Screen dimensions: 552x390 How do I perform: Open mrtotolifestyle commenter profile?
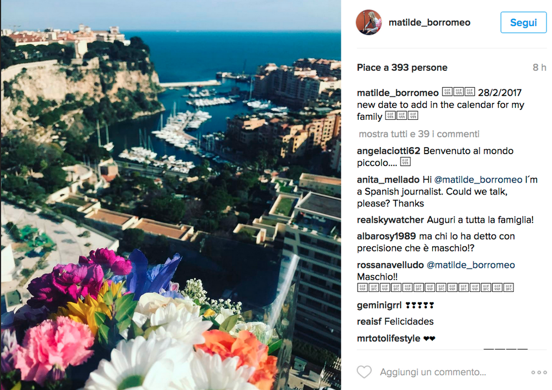(388, 338)
